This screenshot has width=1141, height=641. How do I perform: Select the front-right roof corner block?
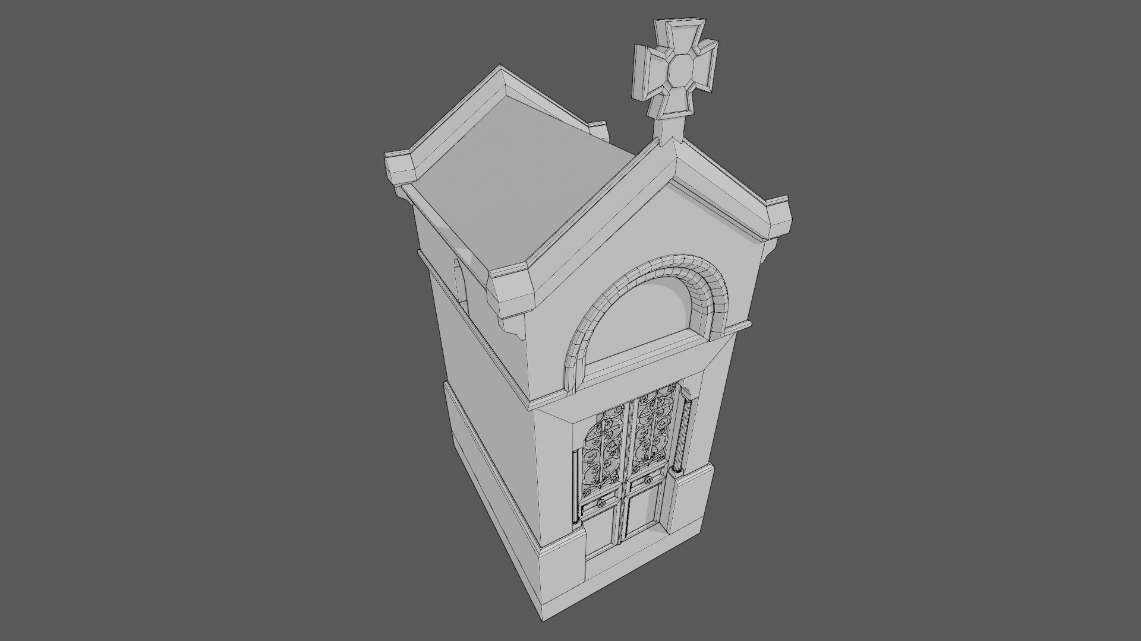click(x=778, y=220)
